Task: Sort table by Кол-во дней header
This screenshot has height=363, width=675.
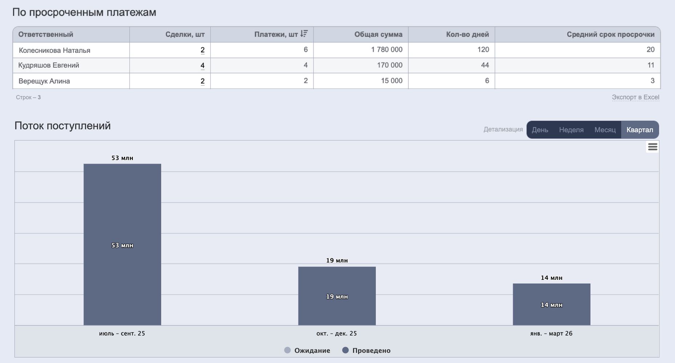Action: tap(467, 34)
